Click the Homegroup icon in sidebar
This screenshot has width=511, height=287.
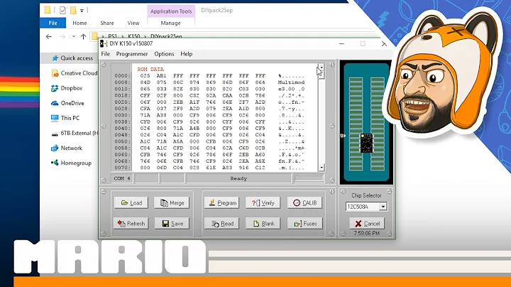point(55,163)
